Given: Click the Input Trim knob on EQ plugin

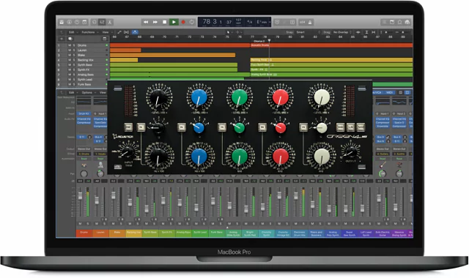Looking at the screenshot, I should pos(128,152).
